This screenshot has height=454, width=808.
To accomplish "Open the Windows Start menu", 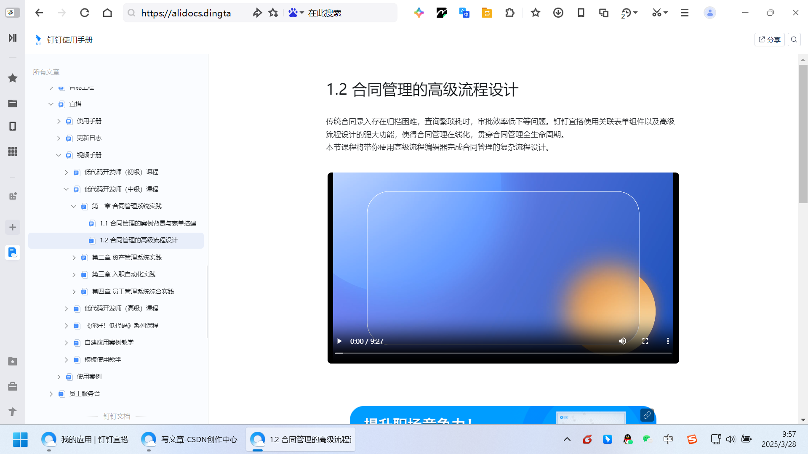I will pos(20,439).
